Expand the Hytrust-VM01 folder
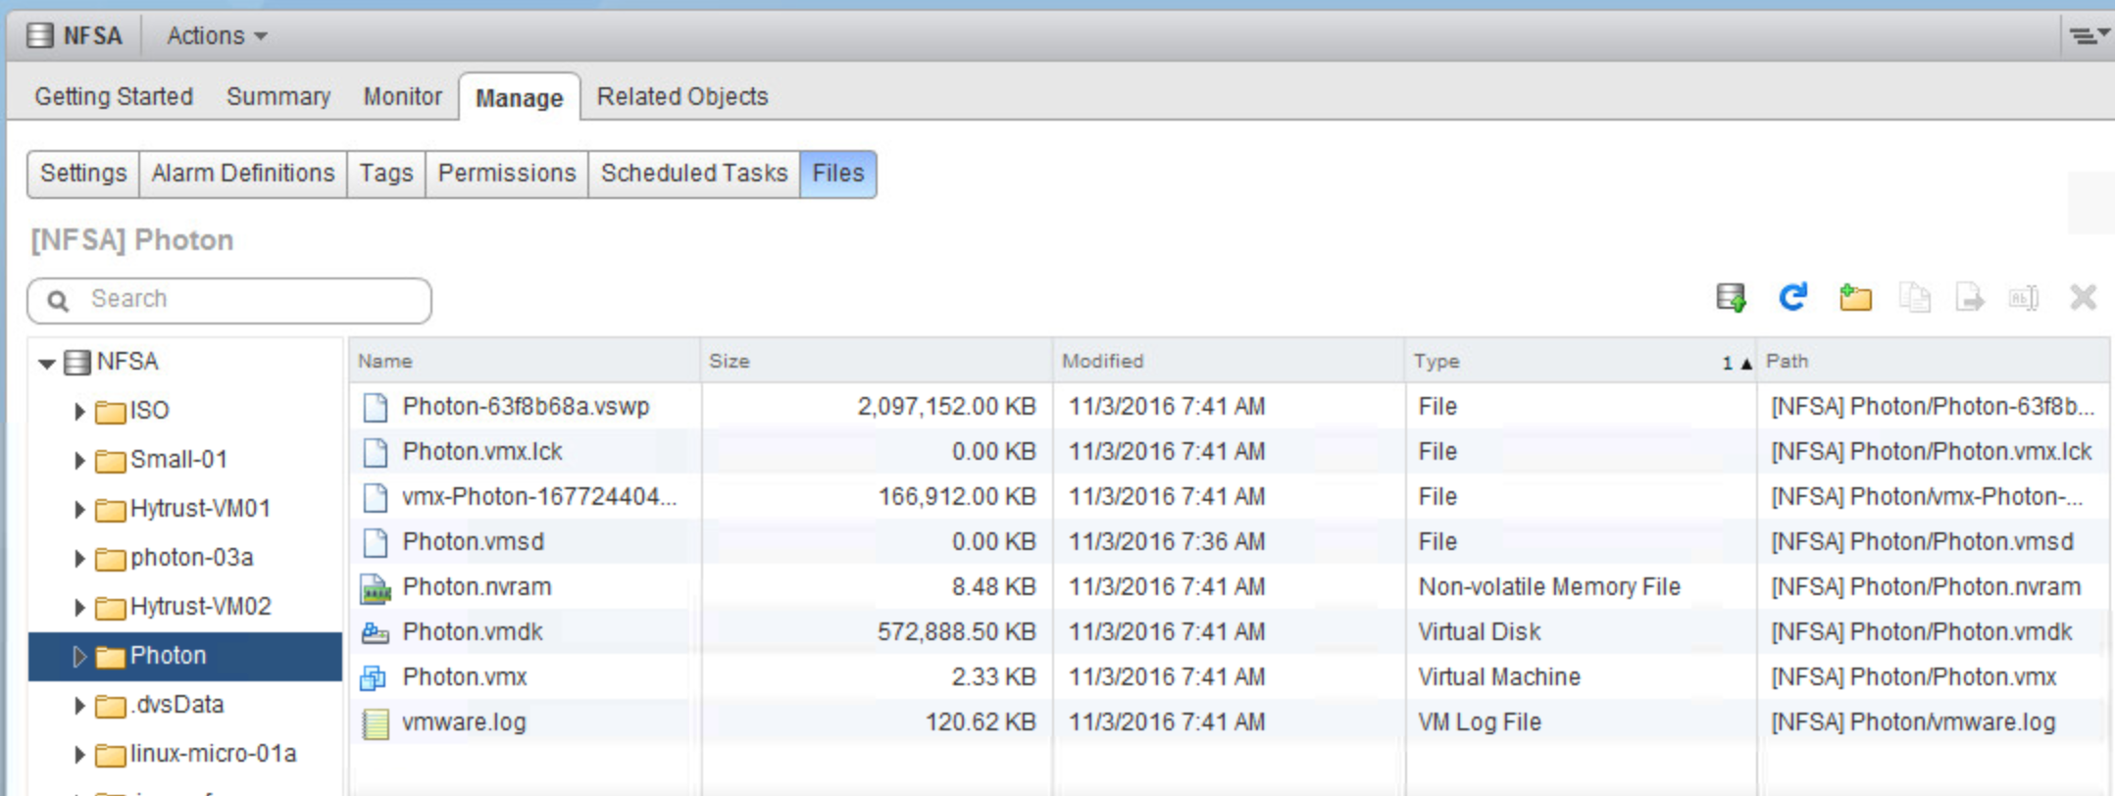2115x796 pixels. coord(79,509)
